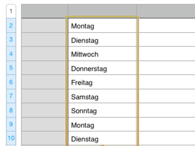
Task: Select the Donnerstag cell
Action: [102, 68]
